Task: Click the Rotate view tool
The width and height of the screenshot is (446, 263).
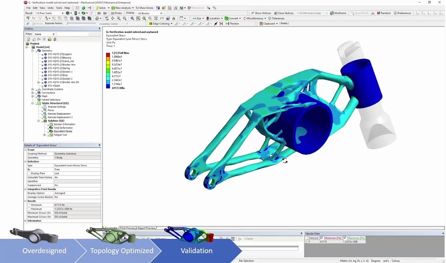Action: click(x=107, y=18)
